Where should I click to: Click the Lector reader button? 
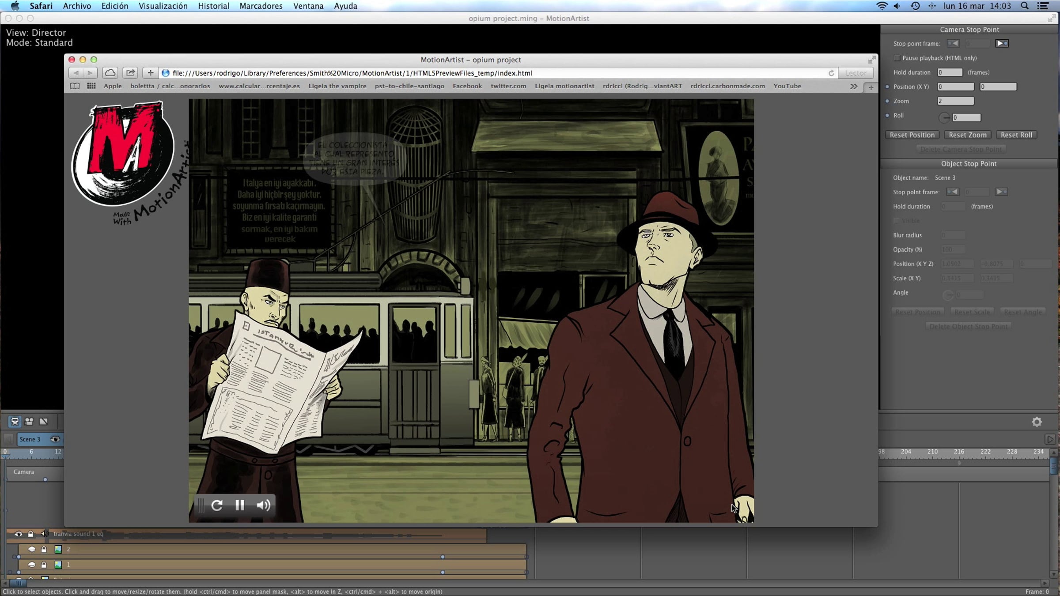856,73
